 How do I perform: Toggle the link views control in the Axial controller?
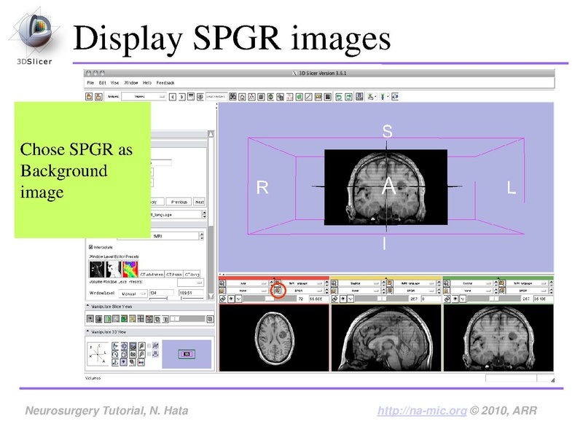(223, 299)
